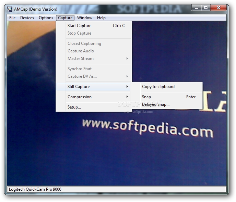Viewport: 236px width, 202px height.
Task: Maximize the AMCap window
Action: [206, 8]
